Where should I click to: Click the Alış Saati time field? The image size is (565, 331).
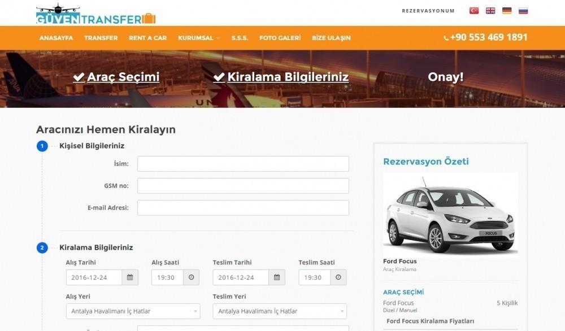point(168,277)
